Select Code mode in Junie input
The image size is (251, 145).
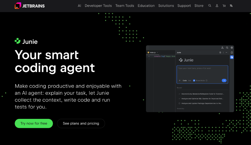[184, 80]
